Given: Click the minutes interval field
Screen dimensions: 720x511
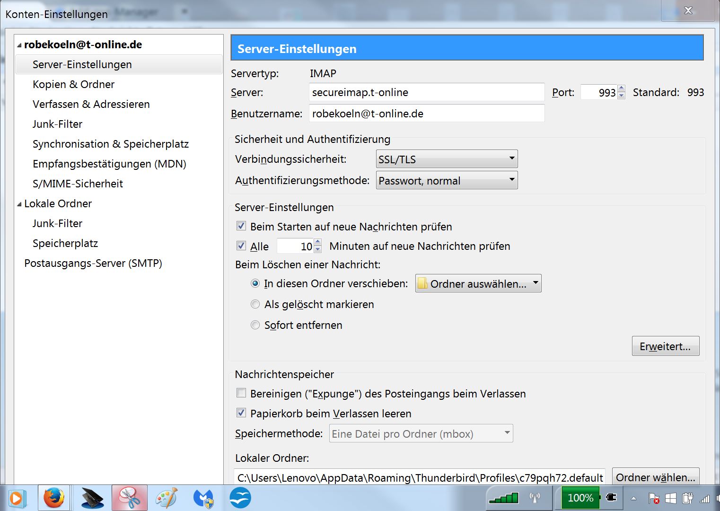Looking at the screenshot, I should tap(295, 246).
